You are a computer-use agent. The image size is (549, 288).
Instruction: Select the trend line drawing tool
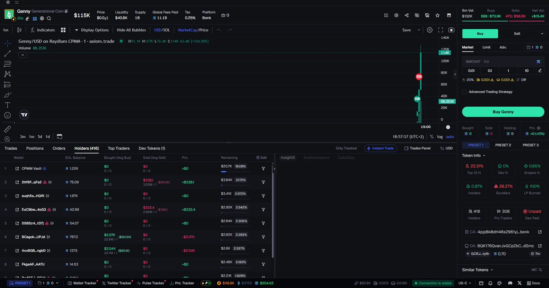pyautogui.click(x=7, y=53)
